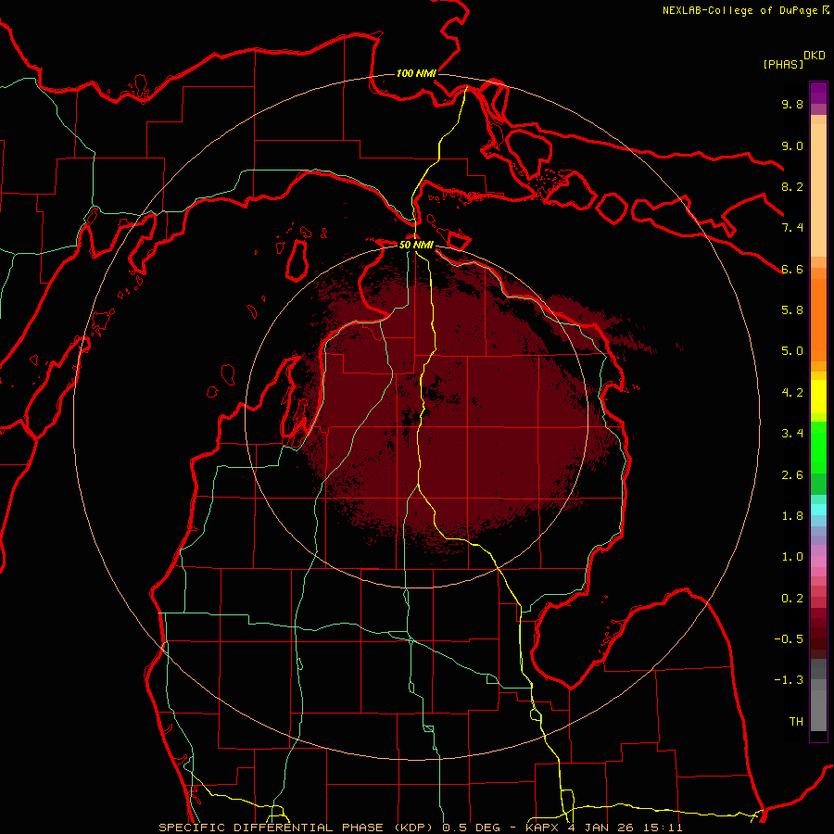Pick the yellow color bar segment
This screenshot has height=834, width=834.
tap(818, 397)
